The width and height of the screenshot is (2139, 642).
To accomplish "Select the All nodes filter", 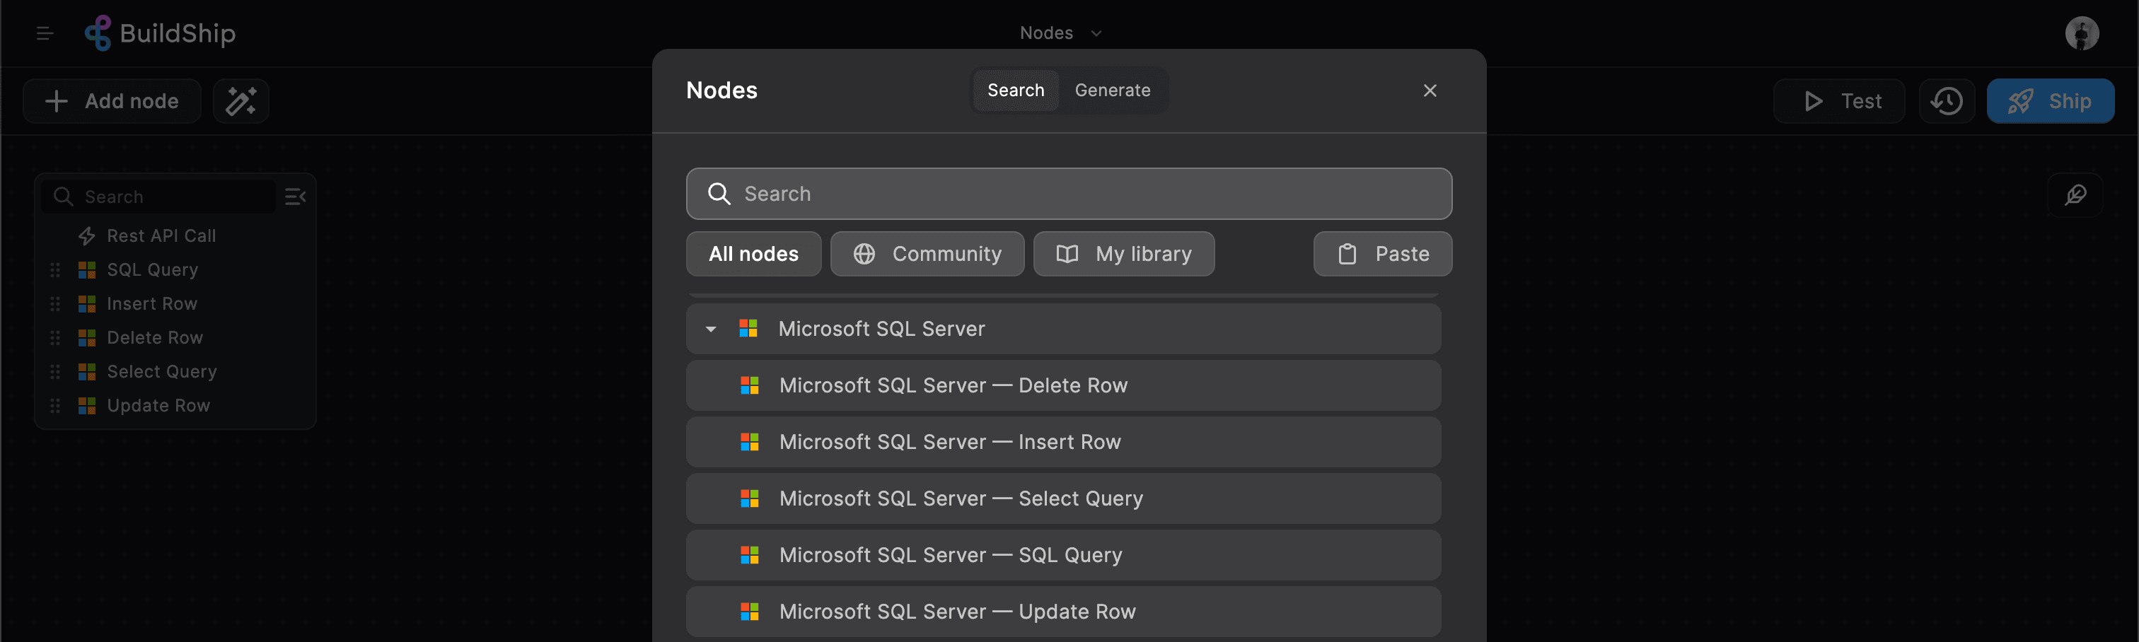I will 753,254.
